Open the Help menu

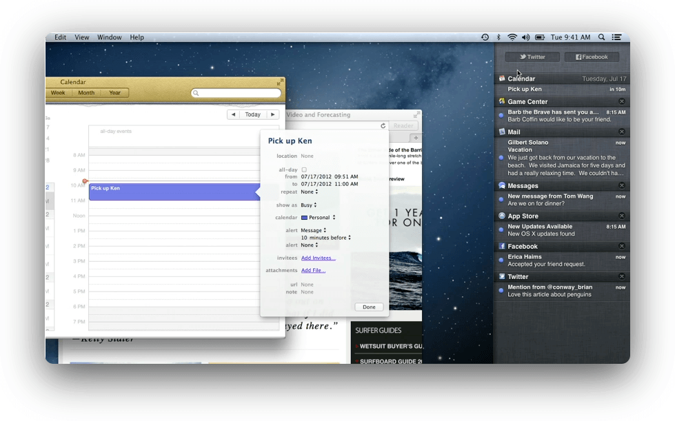pos(137,37)
